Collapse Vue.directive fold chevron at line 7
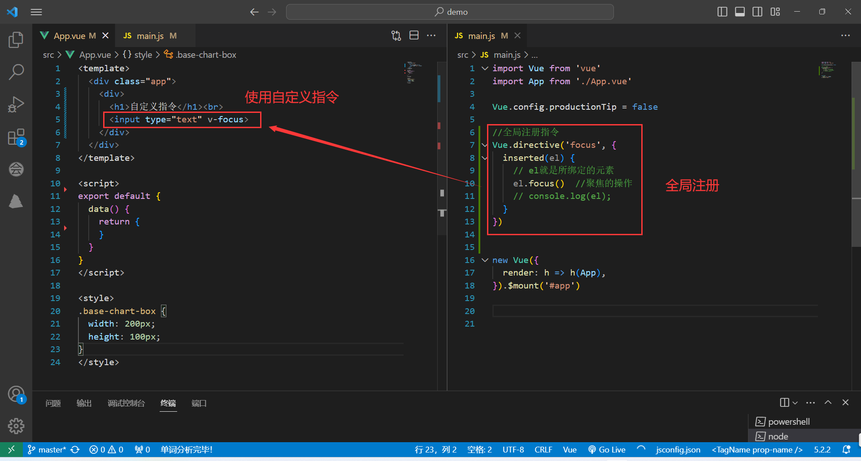 (485, 145)
